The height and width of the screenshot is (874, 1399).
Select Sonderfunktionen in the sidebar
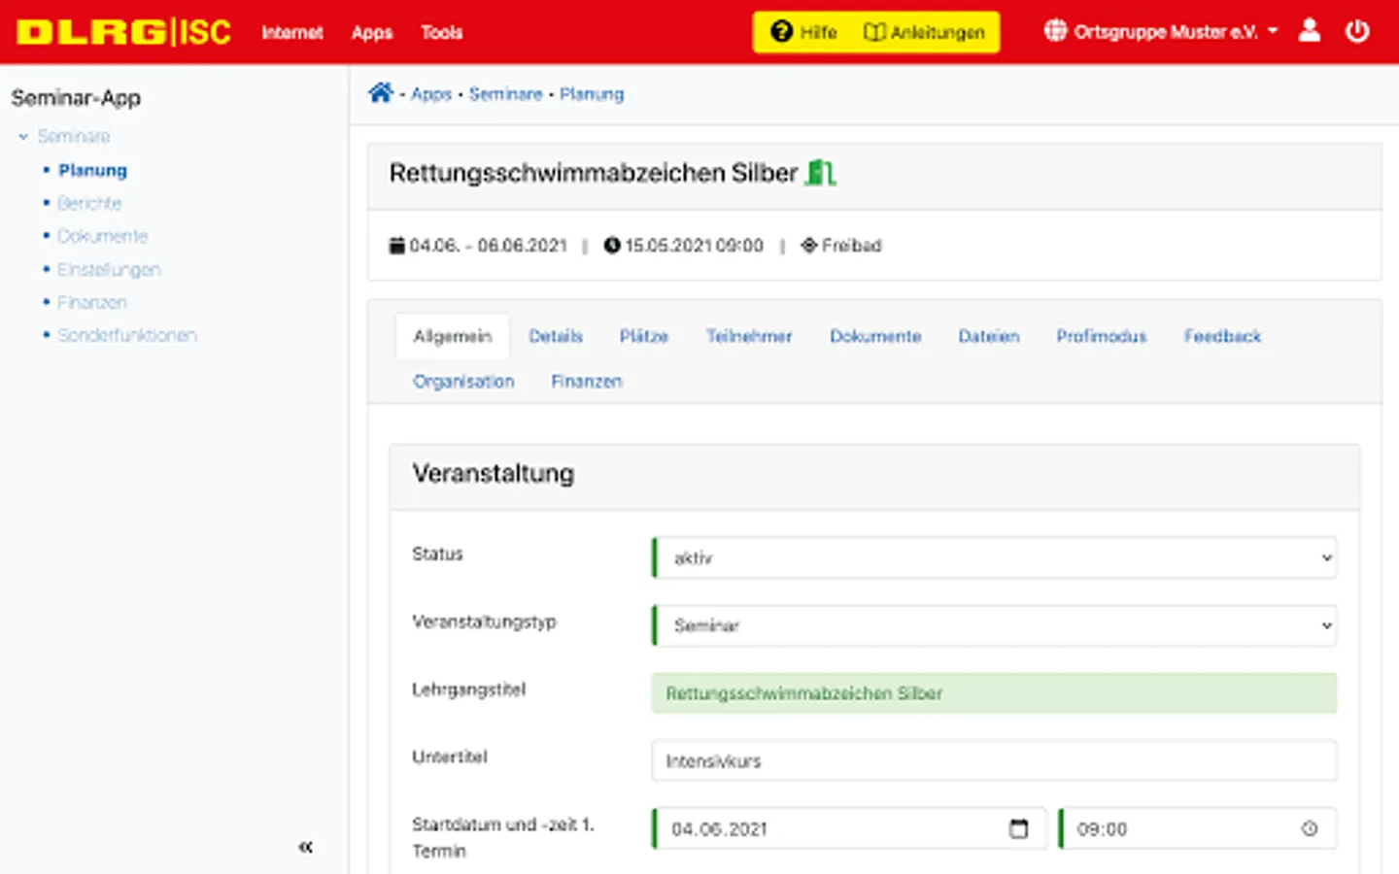coord(126,335)
